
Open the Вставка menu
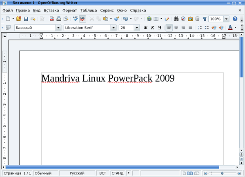51,11
